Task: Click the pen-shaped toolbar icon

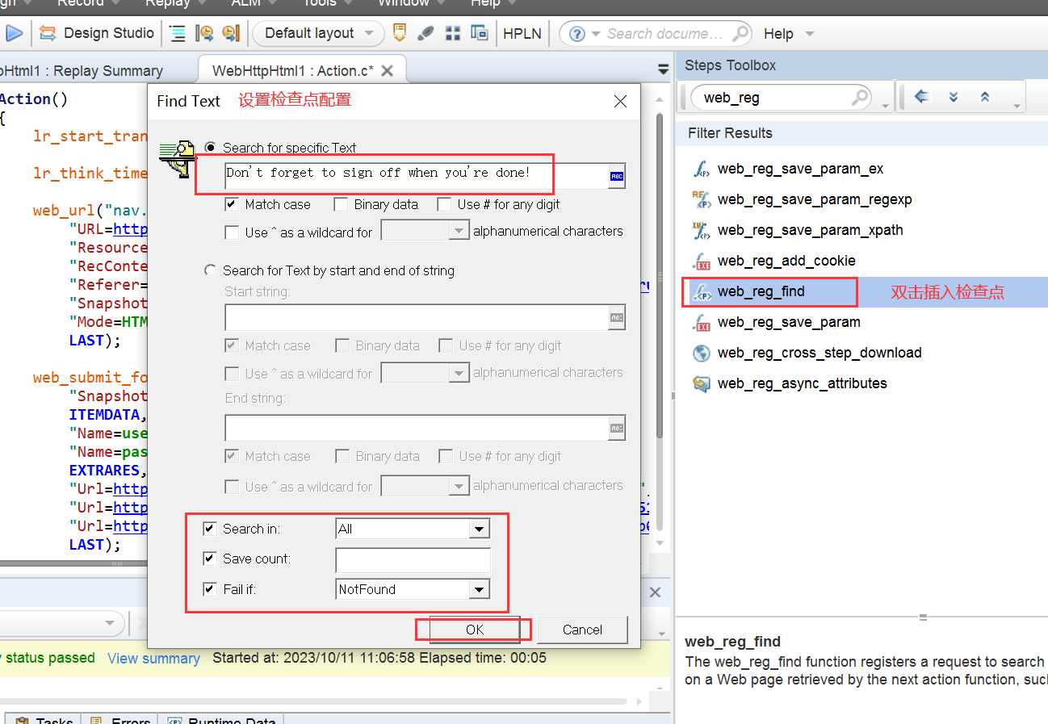Action: pyautogui.click(x=425, y=33)
